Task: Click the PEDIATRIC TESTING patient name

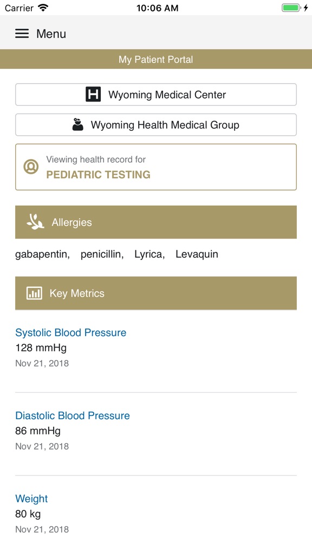Action: 99,175
